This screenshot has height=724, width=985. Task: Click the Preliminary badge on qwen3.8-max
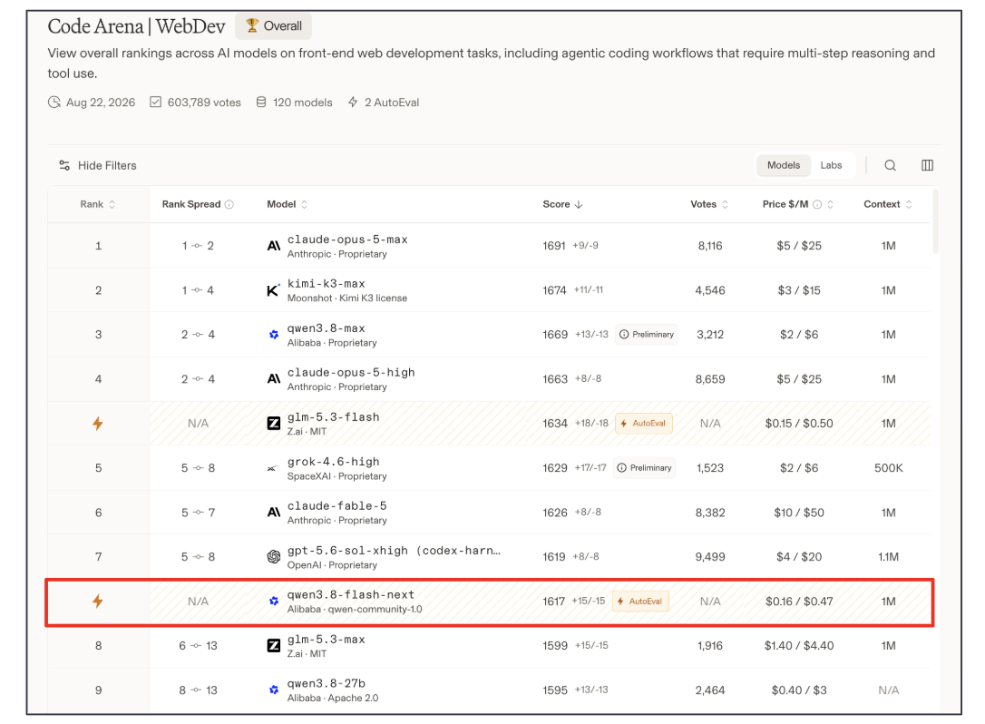647,335
